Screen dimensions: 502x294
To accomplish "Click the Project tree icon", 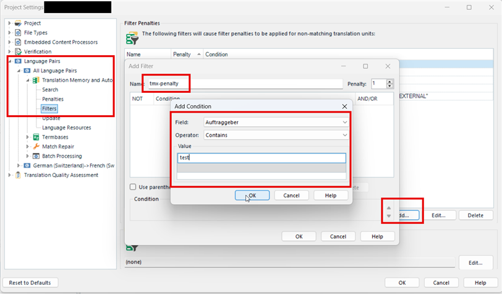I will click(19, 23).
